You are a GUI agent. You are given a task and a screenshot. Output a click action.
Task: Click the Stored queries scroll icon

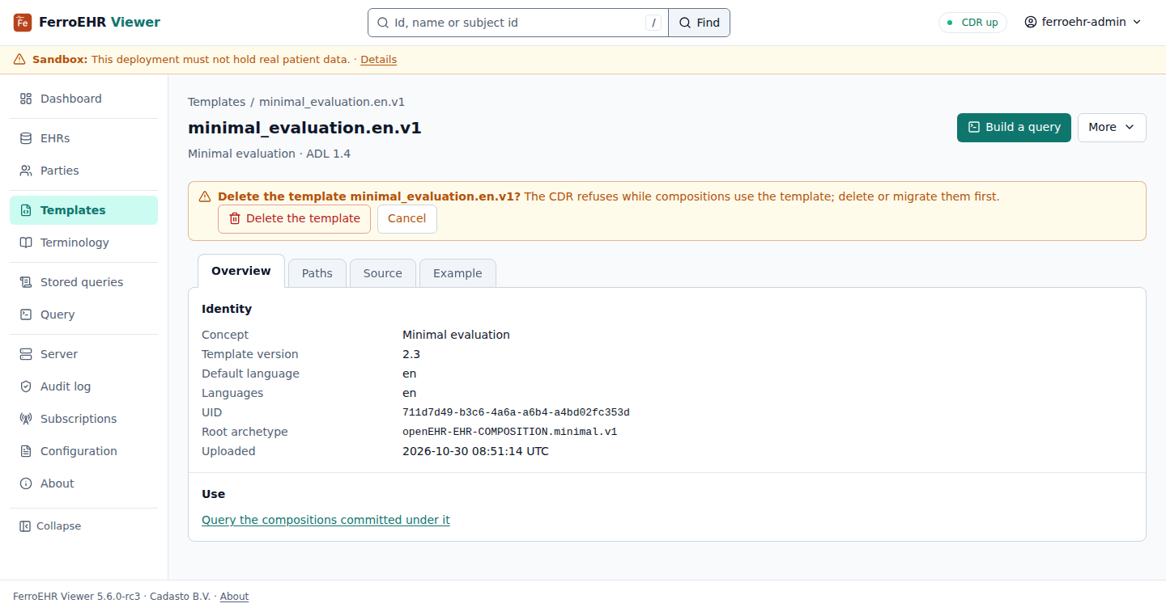tap(26, 282)
